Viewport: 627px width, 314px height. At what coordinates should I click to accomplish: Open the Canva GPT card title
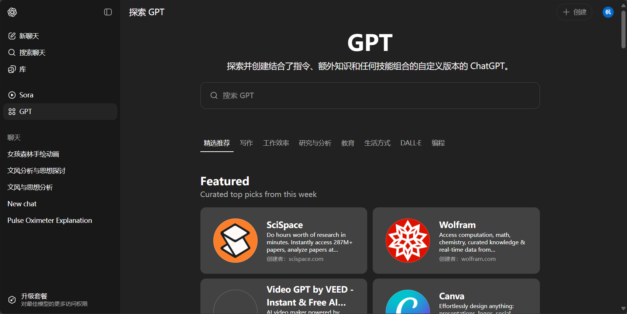[x=452, y=296]
